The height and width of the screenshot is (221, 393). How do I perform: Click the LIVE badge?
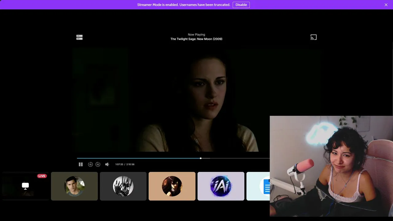pos(42,176)
